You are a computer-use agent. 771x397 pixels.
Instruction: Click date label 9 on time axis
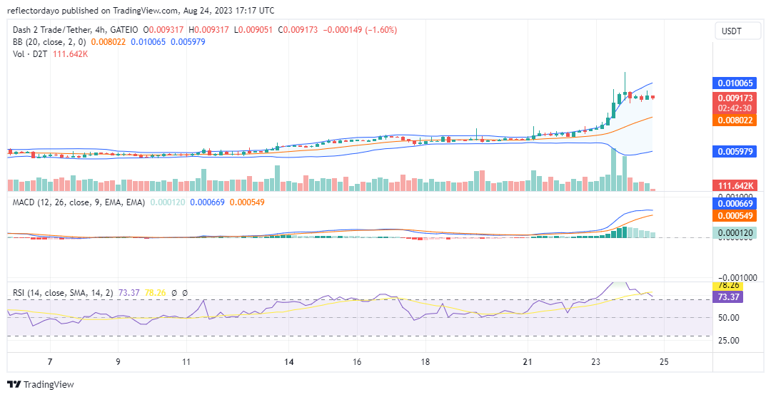(x=118, y=362)
